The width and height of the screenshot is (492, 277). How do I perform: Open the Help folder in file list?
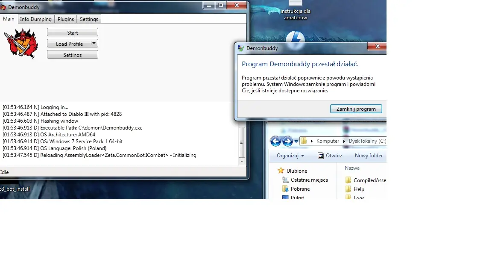(358, 189)
